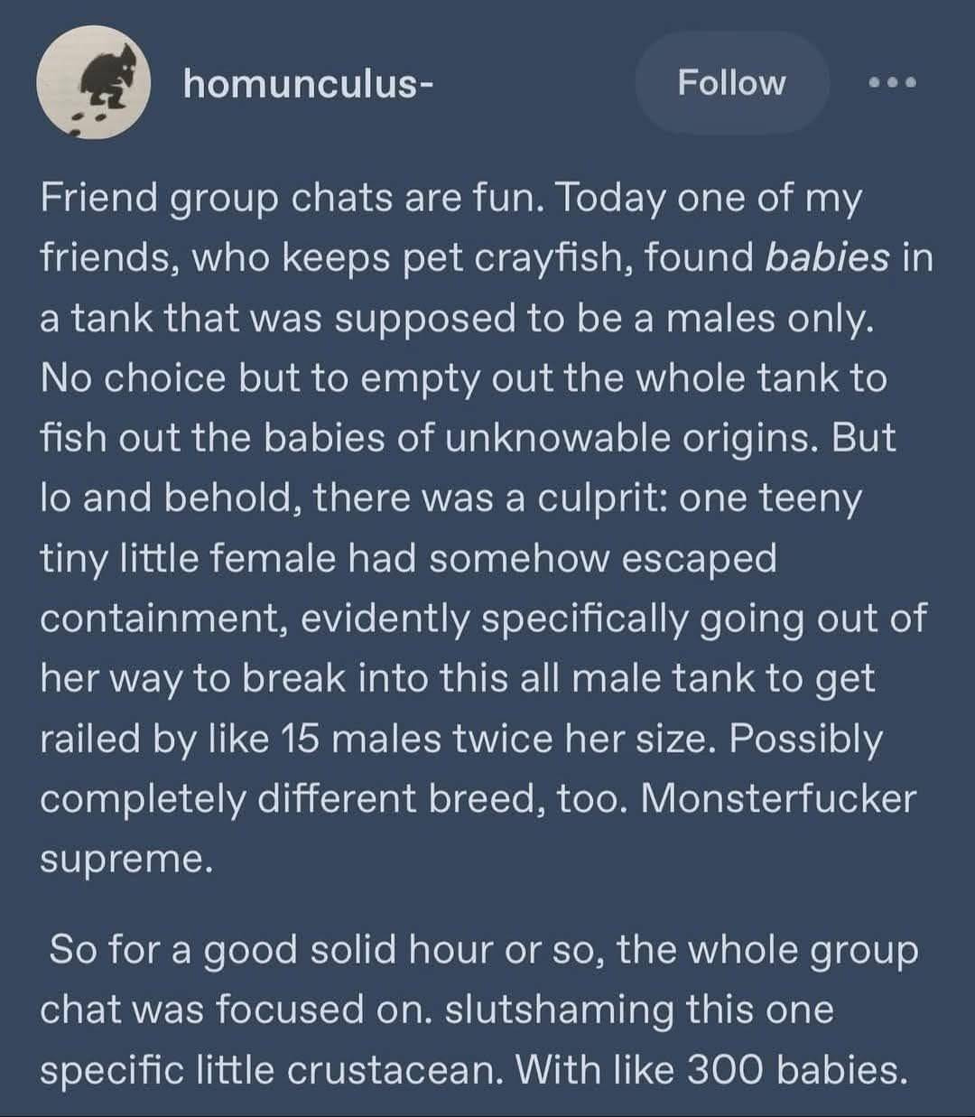
Task: Click the word "slutshaming"
Action: coord(559,1009)
